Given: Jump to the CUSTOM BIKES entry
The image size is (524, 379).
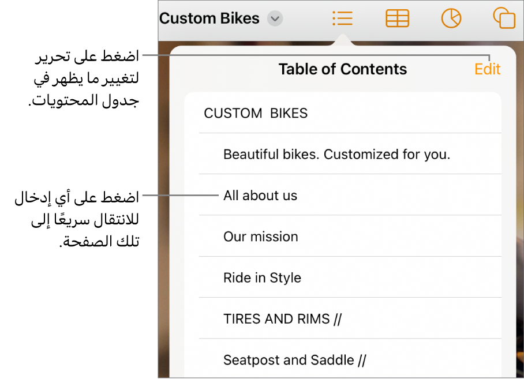Looking at the screenshot, I should pyautogui.click(x=256, y=113).
